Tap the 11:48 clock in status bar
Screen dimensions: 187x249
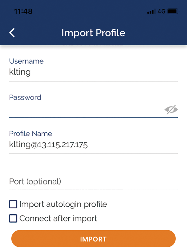pos(23,11)
